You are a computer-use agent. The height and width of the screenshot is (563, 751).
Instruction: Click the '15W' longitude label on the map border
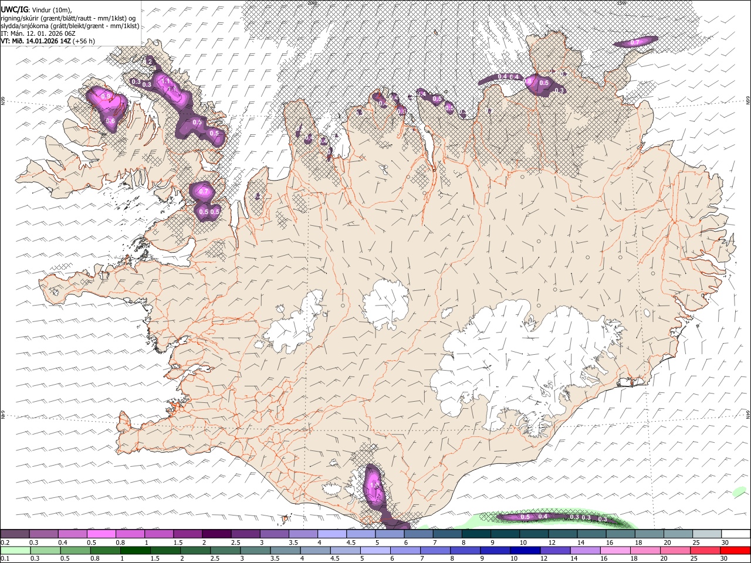pos(621,3)
